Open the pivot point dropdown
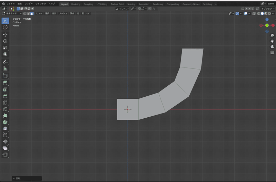 pyautogui.click(x=134, y=9)
